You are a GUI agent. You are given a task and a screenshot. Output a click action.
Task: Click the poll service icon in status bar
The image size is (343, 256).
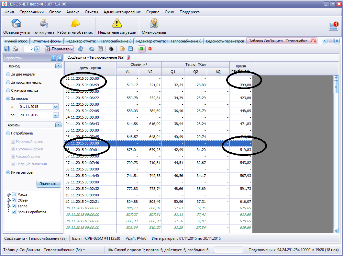110,250
